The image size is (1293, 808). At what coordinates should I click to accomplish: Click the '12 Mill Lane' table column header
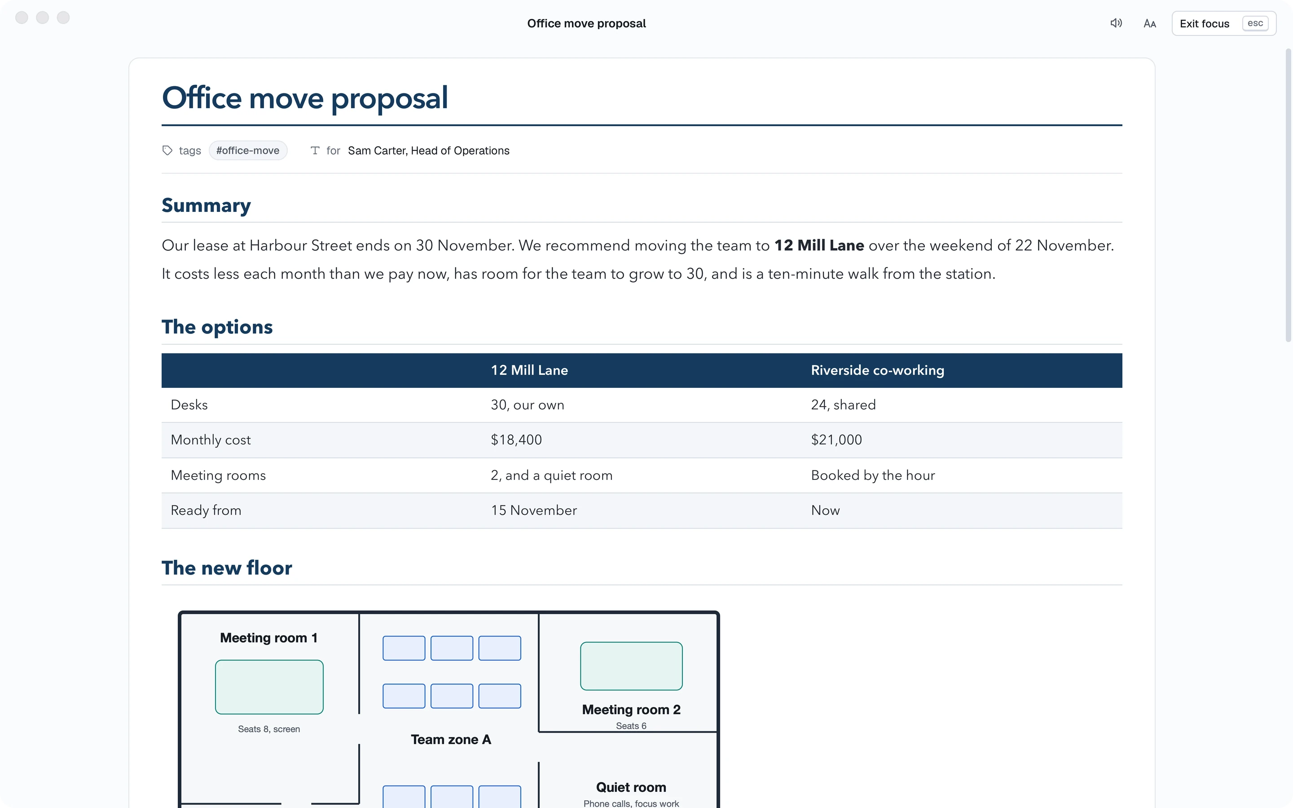(x=529, y=370)
